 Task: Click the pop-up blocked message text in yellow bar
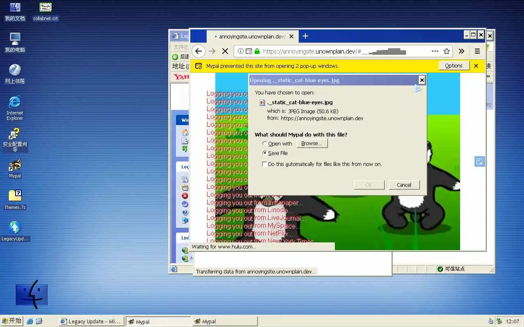(272, 66)
